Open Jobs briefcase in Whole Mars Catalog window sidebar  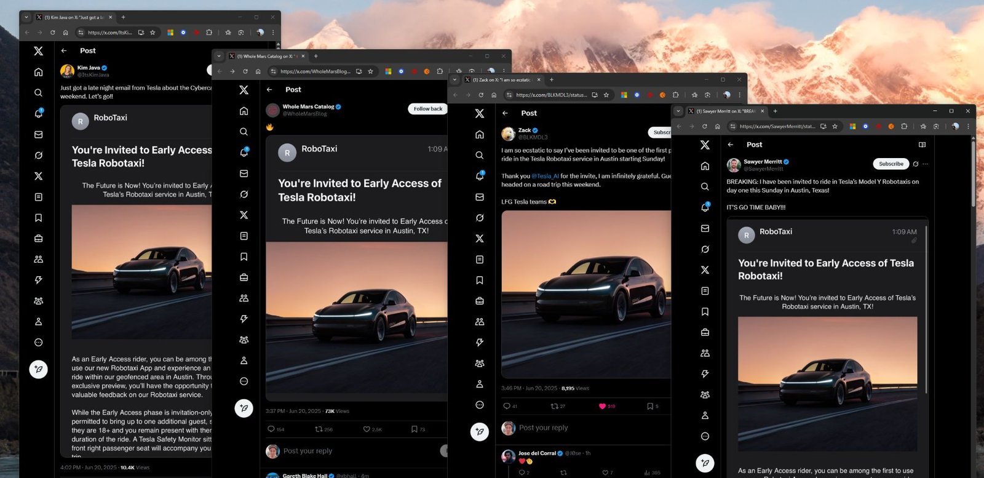click(244, 277)
